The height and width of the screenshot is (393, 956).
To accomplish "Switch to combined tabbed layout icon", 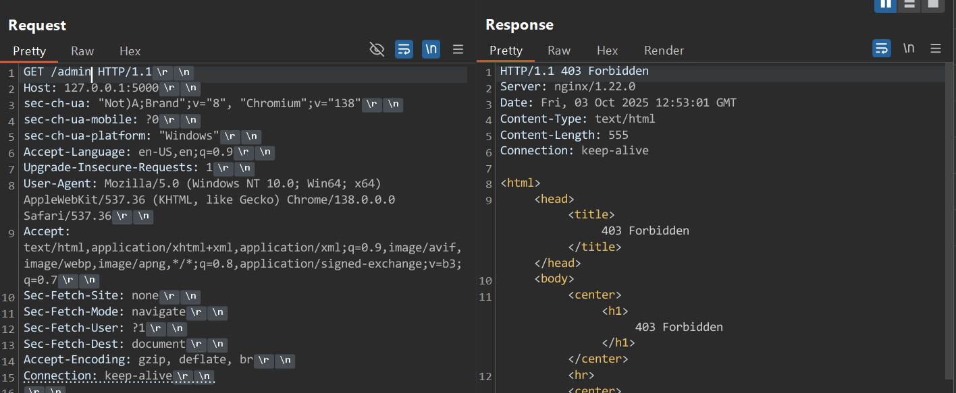I will 933,4.
